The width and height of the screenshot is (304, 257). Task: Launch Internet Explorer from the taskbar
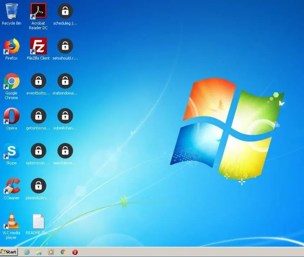coord(27,252)
